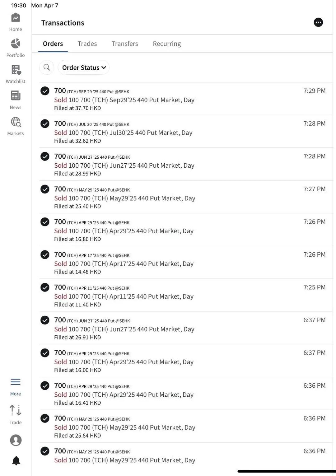Open the Recurring tab

tap(167, 44)
